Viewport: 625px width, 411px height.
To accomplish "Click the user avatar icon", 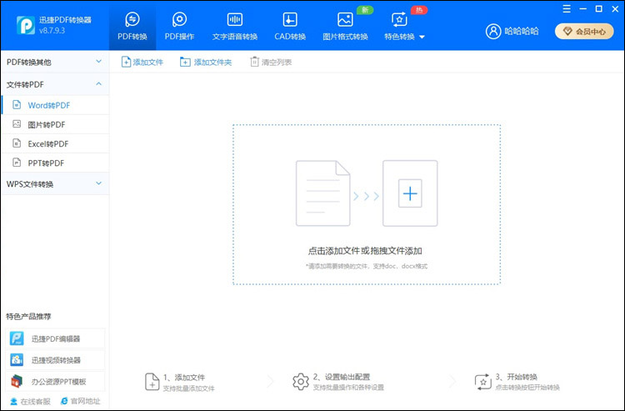I will click(493, 31).
